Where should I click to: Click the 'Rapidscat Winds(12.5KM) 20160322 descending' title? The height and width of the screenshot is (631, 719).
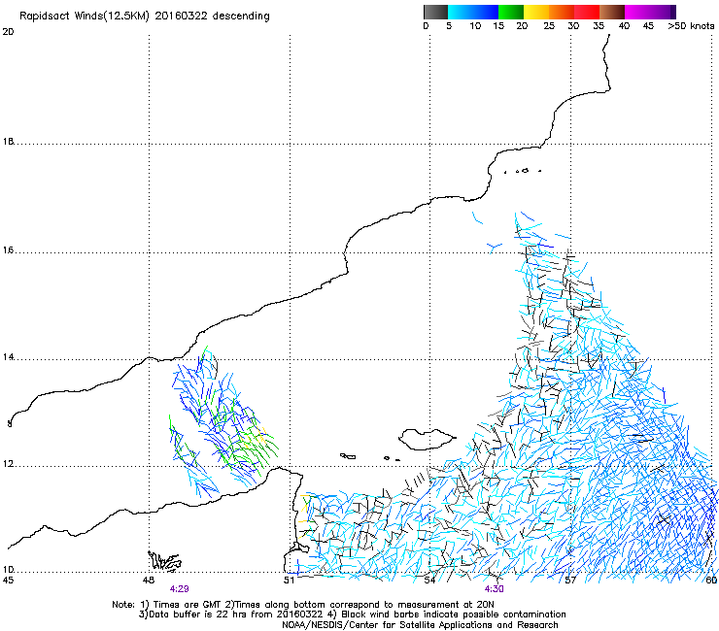point(145,17)
